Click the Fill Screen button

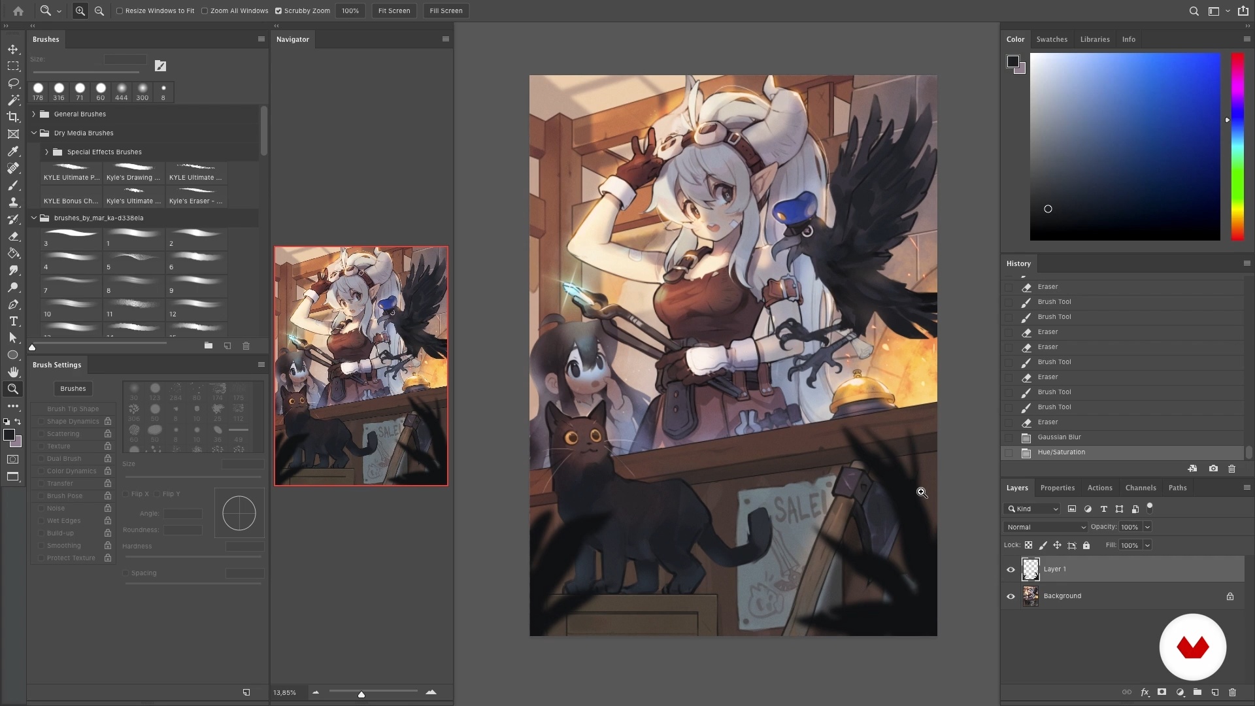(x=446, y=10)
